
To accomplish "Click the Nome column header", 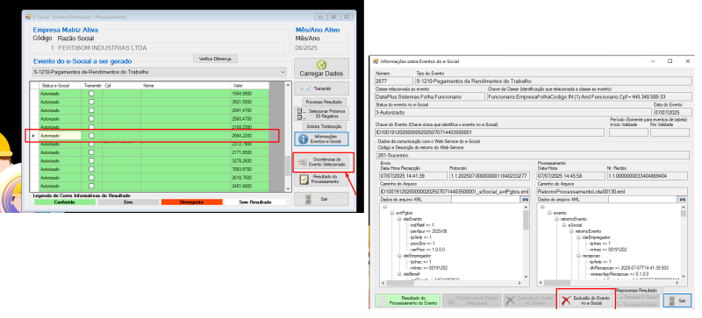I will (x=185, y=85).
